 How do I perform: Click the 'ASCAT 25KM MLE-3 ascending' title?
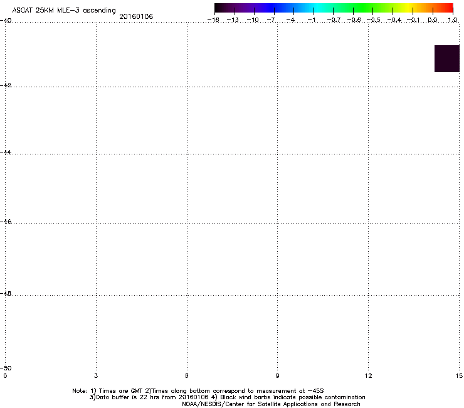coord(64,11)
